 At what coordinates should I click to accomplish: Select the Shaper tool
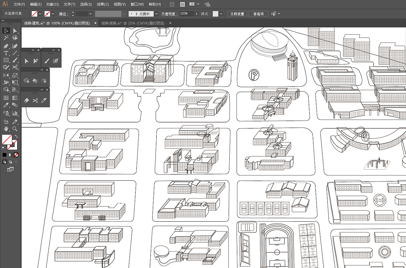pos(6,67)
